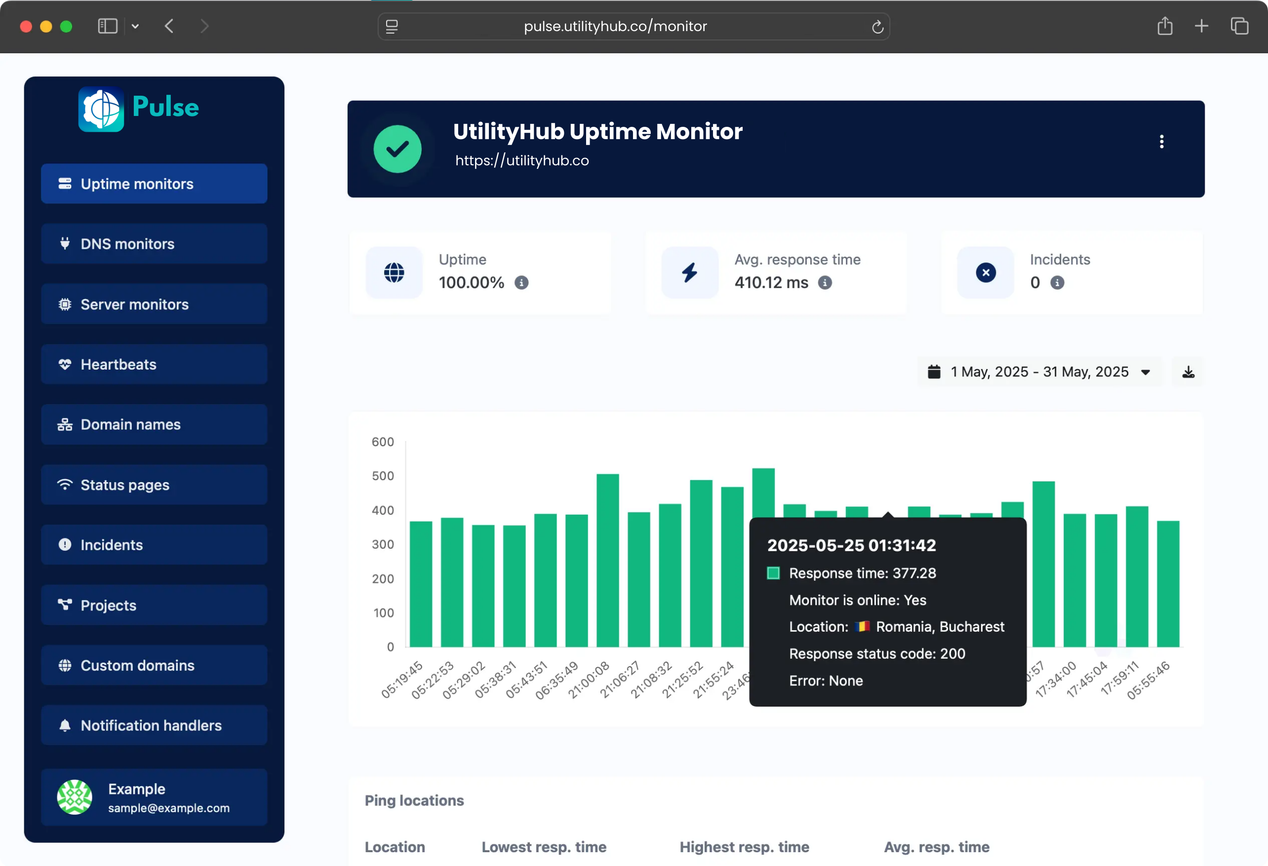
Task: Visit the https://utilityhub.co link
Action: click(521, 160)
